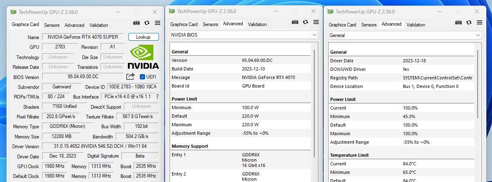Screen dimensions: 492x182
Task: Click camera icon in General Advanced window
Action: [458, 23]
